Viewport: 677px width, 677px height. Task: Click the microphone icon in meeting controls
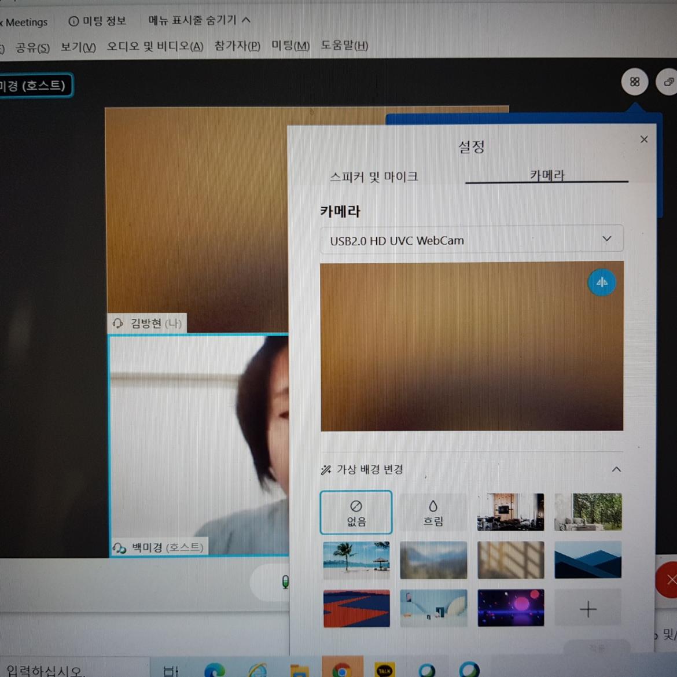tap(285, 582)
